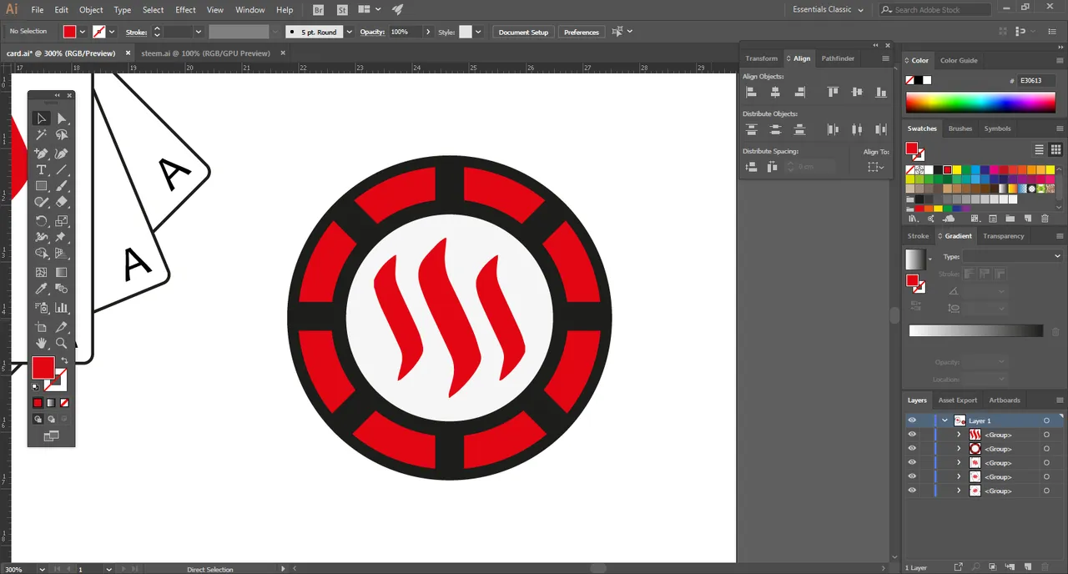Screen dimensions: 1068x574
Task: Click Vertical Align Bottom icon
Action: click(881, 92)
